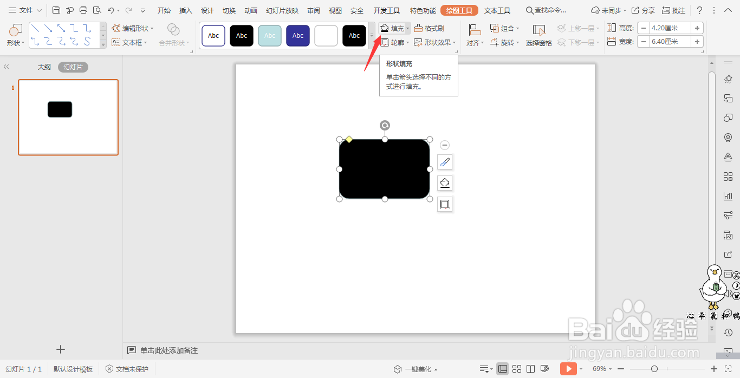Screen dimensions: 740x378
Task: Click the floating shape fill bucket icon
Action: (x=445, y=183)
